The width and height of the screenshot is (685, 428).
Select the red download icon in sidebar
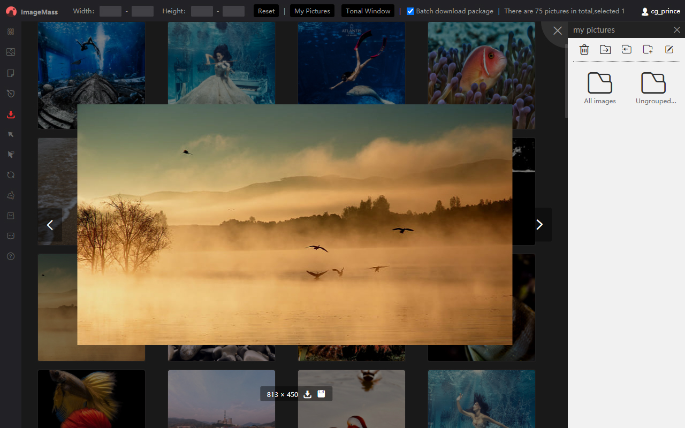[11, 114]
